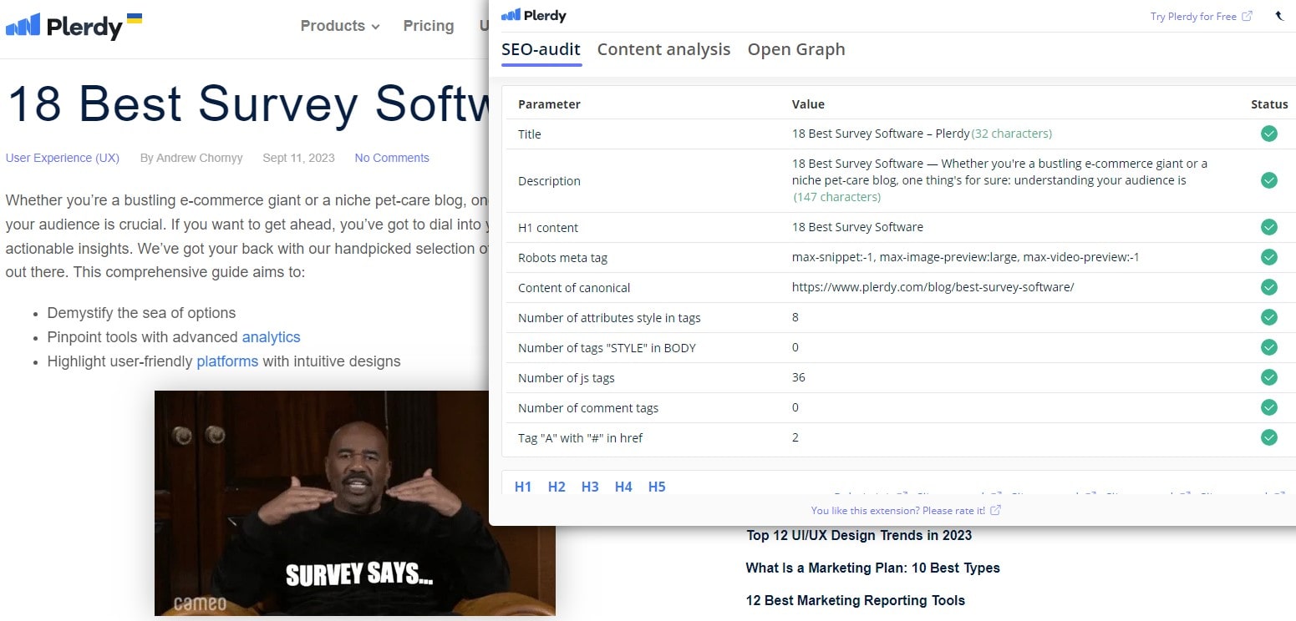Click the status check for Number of tags STYLE in BODY

click(x=1269, y=347)
